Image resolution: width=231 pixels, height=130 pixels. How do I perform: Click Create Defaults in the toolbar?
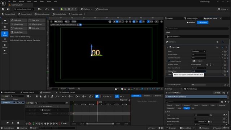(59, 14)
